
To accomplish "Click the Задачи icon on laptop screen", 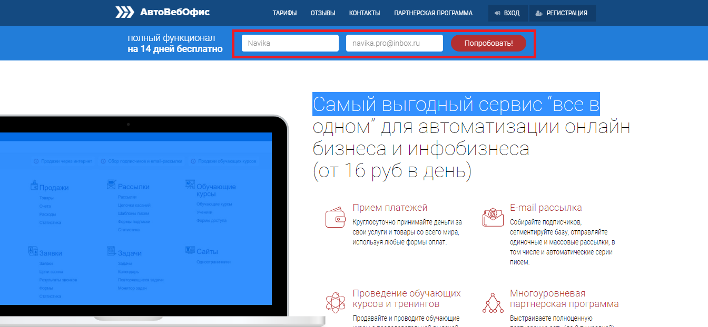I will (111, 251).
